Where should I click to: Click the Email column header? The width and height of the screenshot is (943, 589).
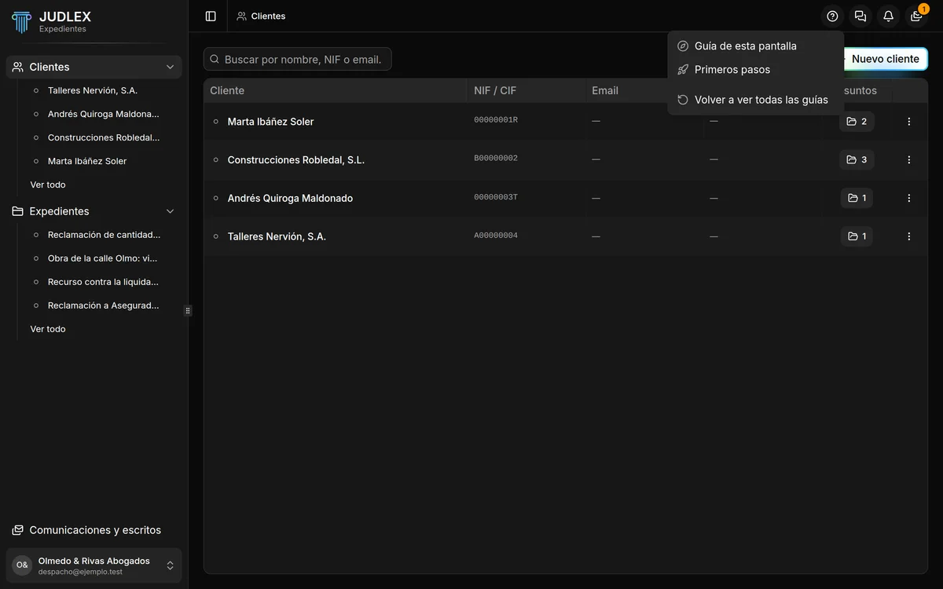pos(605,90)
